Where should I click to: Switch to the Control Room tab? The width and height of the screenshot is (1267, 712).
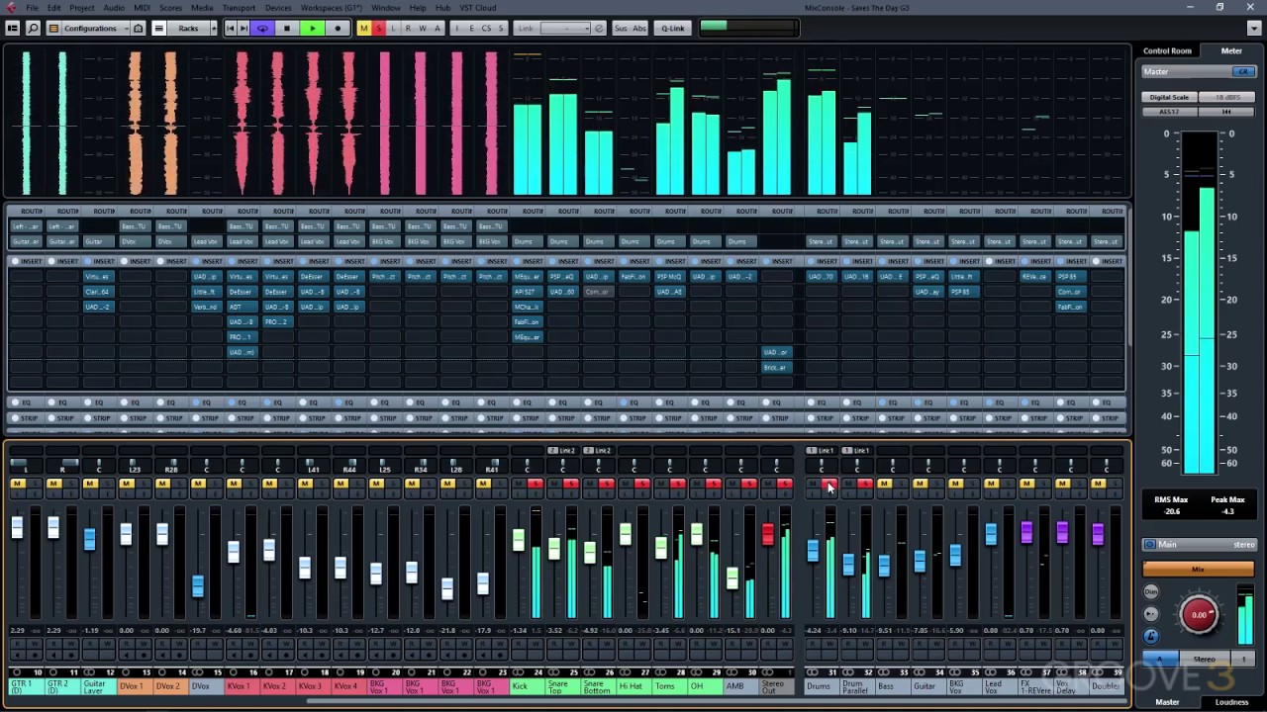pos(1167,50)
